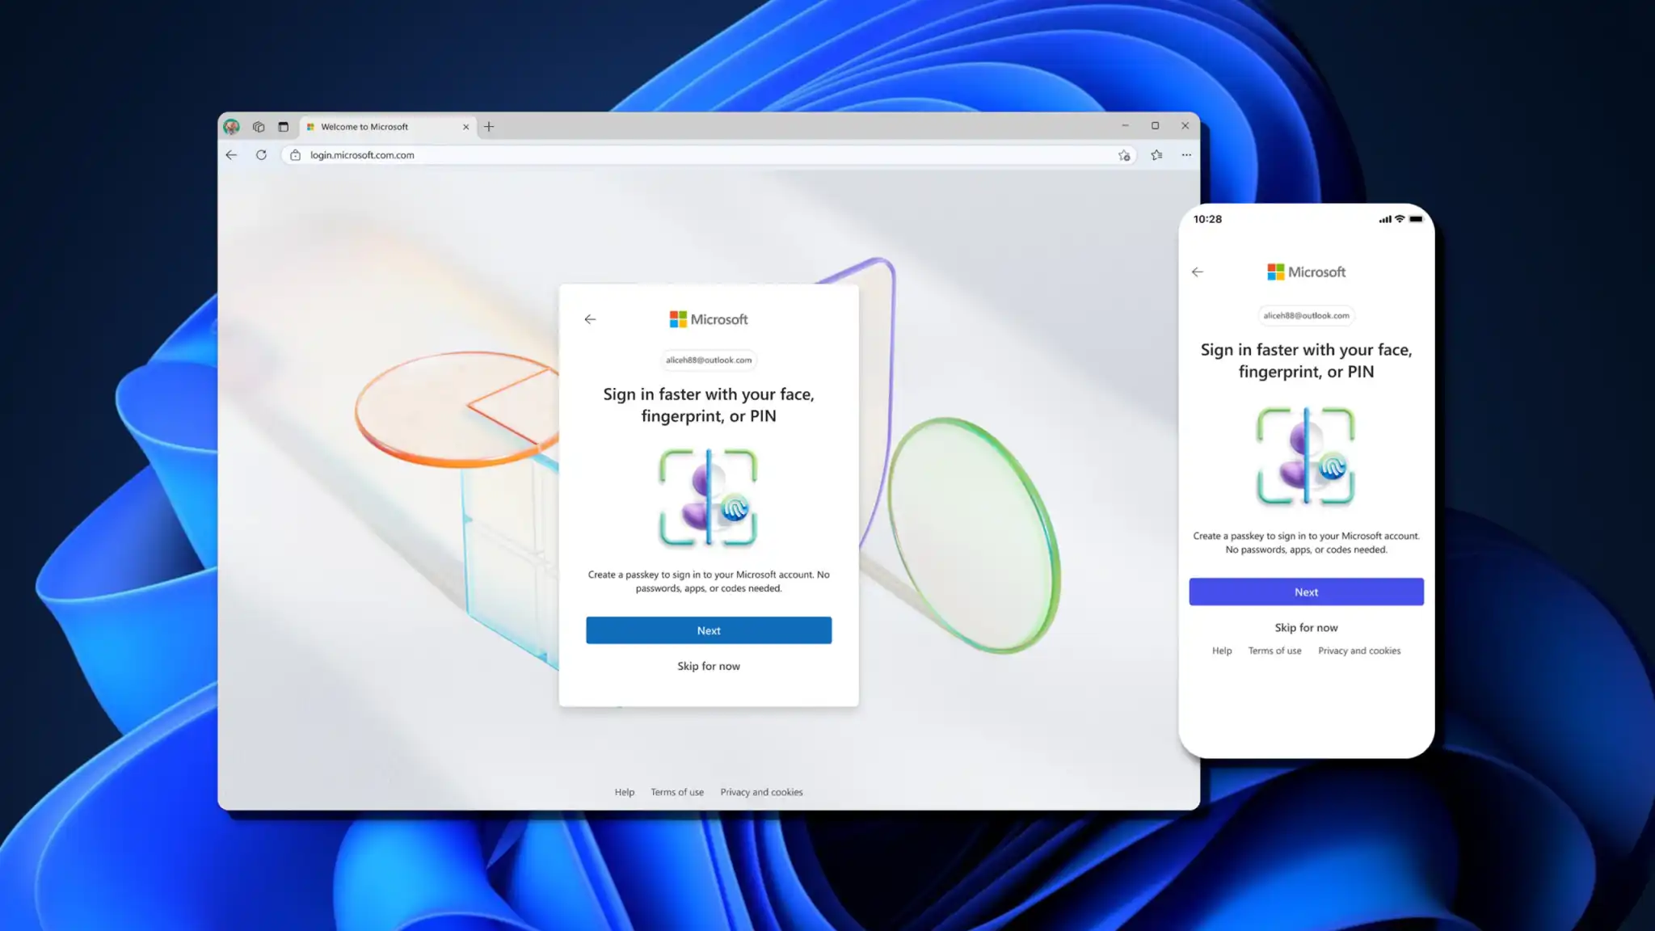This screenshot has height=931, width=1655.
Task: Click the blue Next button in browser card
Action: 709,630
